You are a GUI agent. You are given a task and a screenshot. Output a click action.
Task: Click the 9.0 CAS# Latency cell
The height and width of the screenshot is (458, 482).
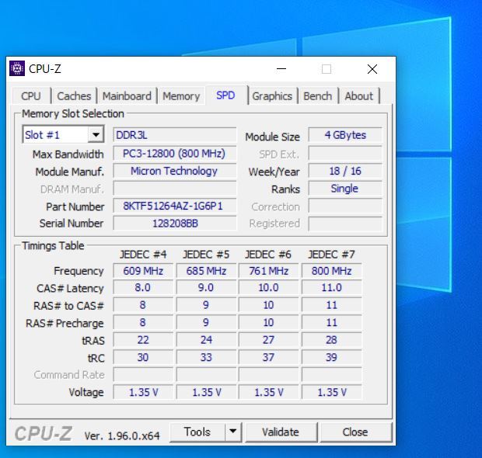[206, 288]
